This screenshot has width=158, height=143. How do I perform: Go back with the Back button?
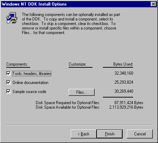pyautogui.click(x=84, y=134)
